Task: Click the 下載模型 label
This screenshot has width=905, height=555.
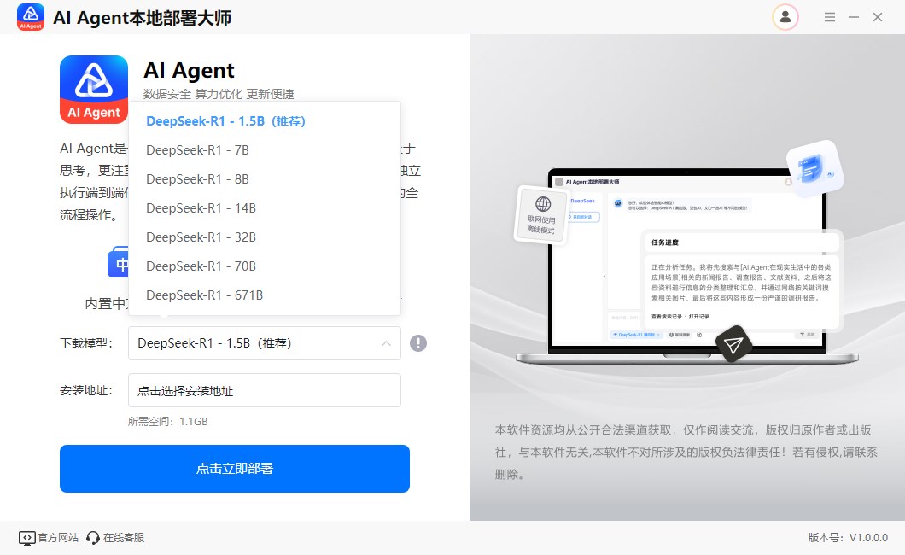Action: click(86, 343)
